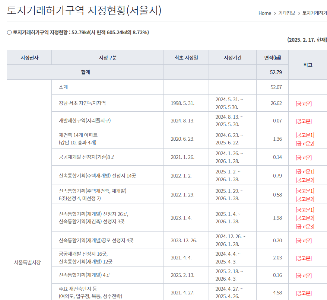Open 공고문2 for 주택재개발 선정지 14곳
The width and height of the screenshot is (327, 300).
[x=305, y=180]
